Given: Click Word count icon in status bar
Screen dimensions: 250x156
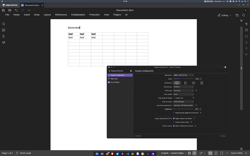Looking at the screenshot, I should pos(17,153).
